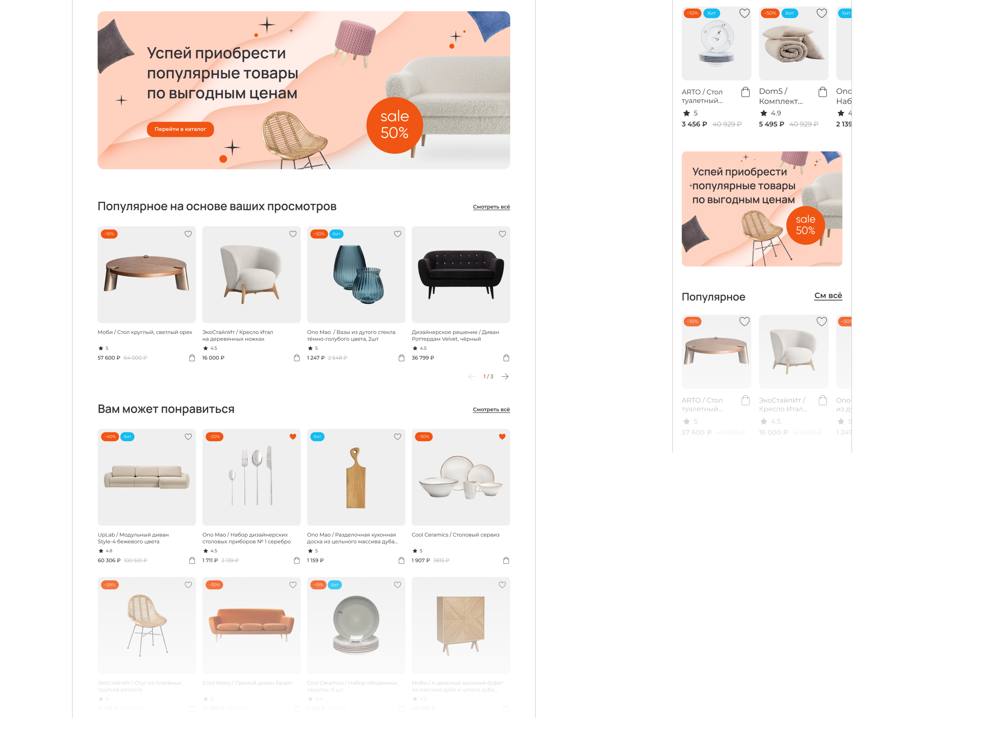Open Смотреть всё for Вам может понравиться
This screenshot has width=989, height=749.
(491, 410)
